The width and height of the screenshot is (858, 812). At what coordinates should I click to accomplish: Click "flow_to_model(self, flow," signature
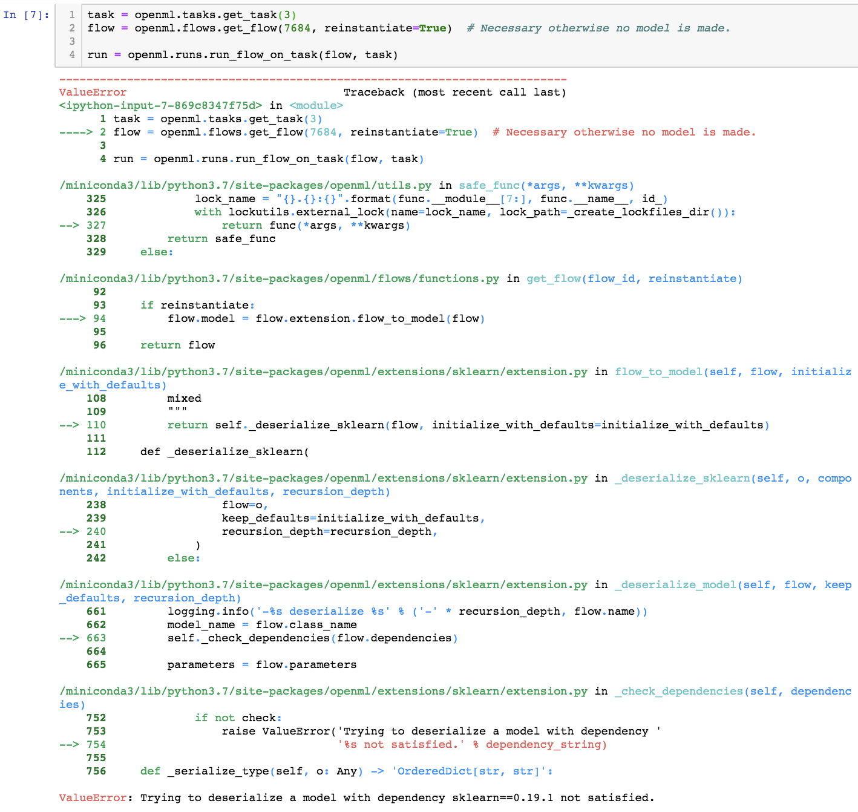click(x=699, y=372)
